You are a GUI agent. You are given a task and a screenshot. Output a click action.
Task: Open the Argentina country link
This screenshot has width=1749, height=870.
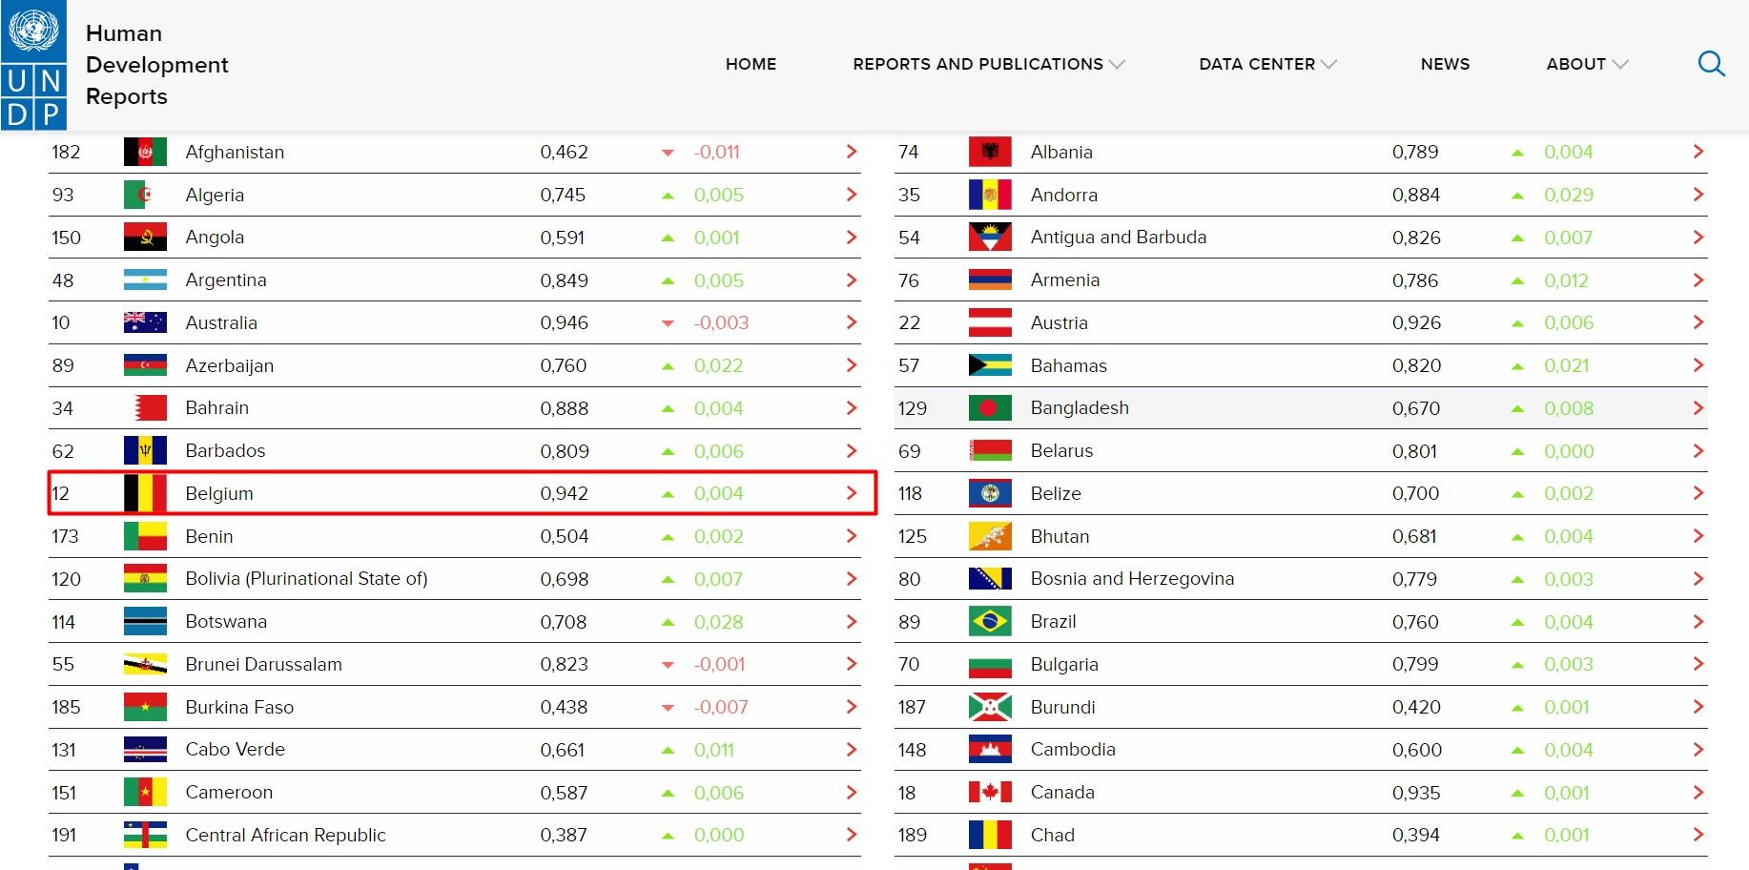(226, 280)
